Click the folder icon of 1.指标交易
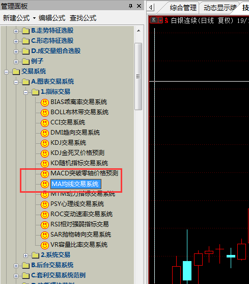The image size is (249, 284). click(x=35, y=92)
